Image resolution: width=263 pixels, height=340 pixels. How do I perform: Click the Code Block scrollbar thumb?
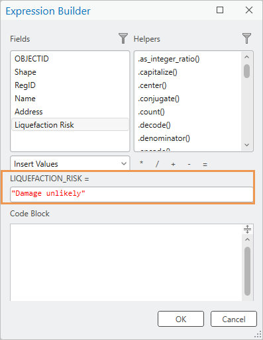248,271
